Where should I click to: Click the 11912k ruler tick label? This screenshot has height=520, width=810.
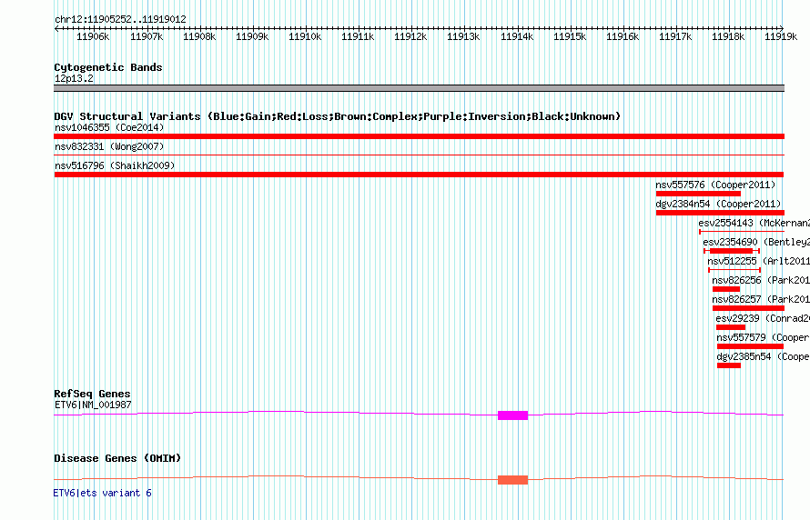point(410,36)
